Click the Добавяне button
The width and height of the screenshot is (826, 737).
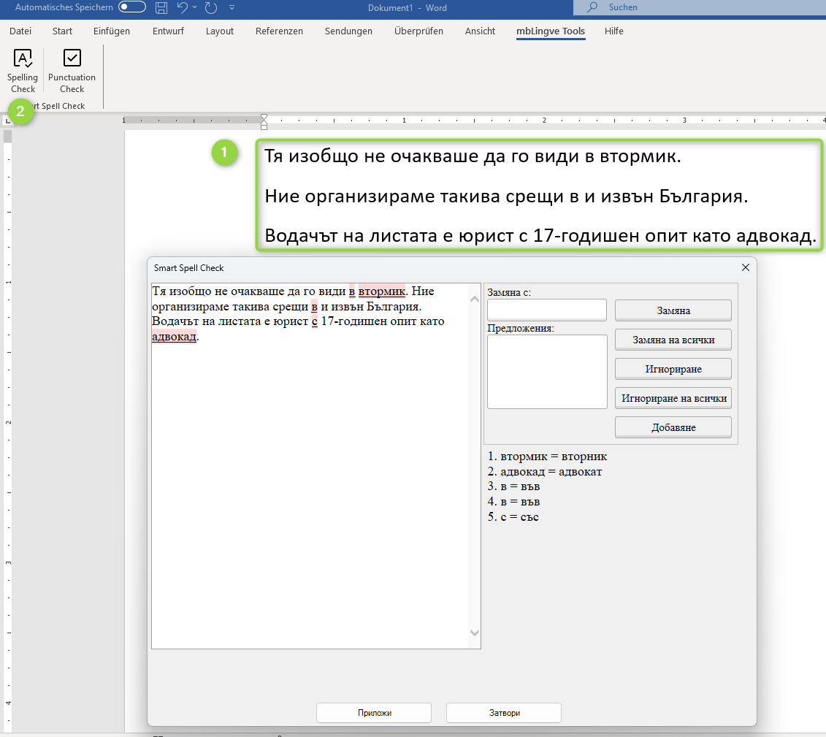tap(673, 427)
